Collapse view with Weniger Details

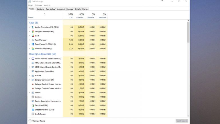point(37,121)
